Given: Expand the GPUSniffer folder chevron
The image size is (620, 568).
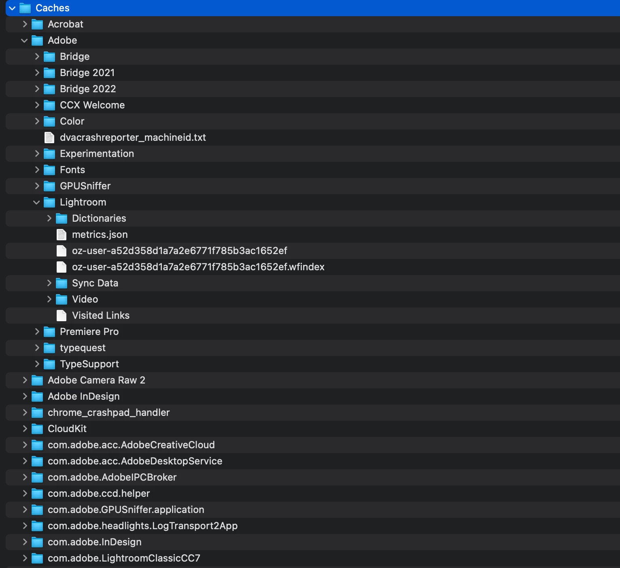Looking at the screenshot, I should tap(37, 186).
